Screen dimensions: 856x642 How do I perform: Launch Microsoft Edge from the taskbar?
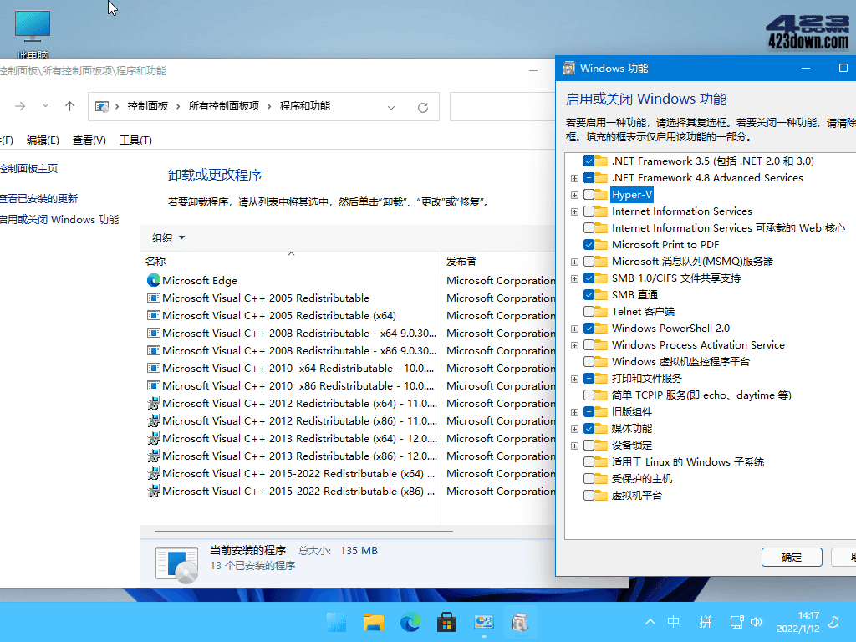pyautogui.click(x=410, y=622)
